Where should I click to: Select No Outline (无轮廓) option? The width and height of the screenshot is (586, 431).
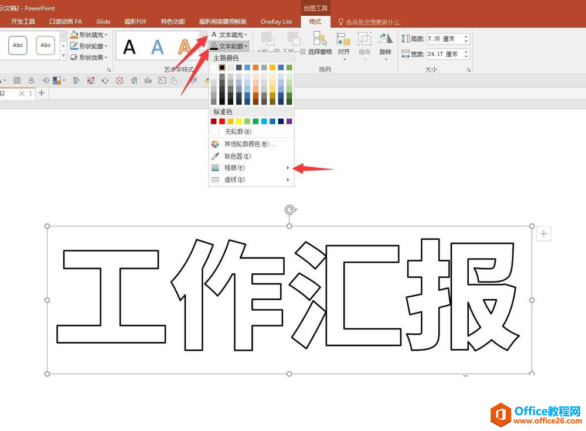[237, 132]
